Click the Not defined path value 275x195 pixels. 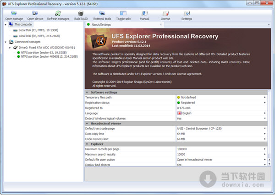click(188, 97)
